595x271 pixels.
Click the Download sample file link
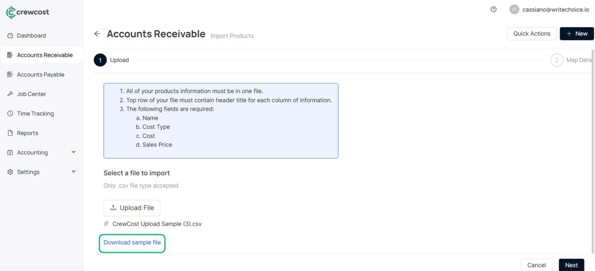coord(132,242)
